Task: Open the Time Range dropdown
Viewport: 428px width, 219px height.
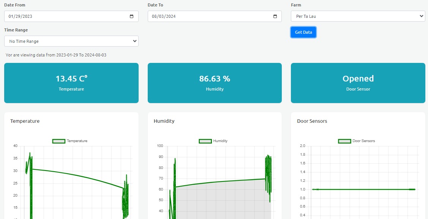Action: pos(71,41)
